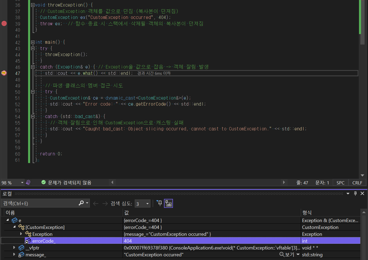This screenshot has height=260, width=368.
Task: Click the SPC indentation indicator
Action: [340, 183]
